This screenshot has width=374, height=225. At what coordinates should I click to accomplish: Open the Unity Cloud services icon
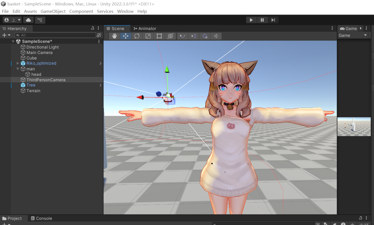pyautogui.click(x=28, y=20)
